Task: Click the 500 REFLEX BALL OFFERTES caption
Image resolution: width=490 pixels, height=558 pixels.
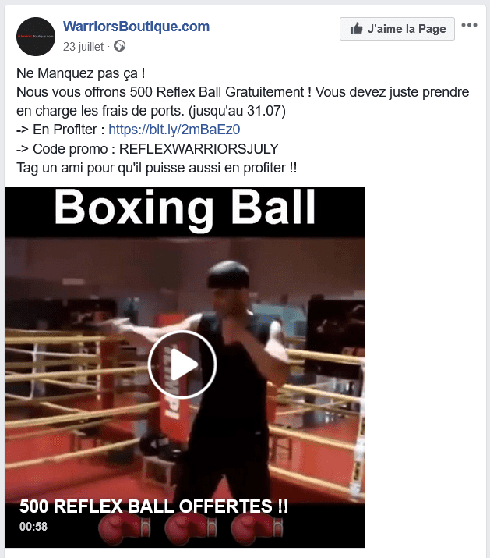Action: point(153,506)
